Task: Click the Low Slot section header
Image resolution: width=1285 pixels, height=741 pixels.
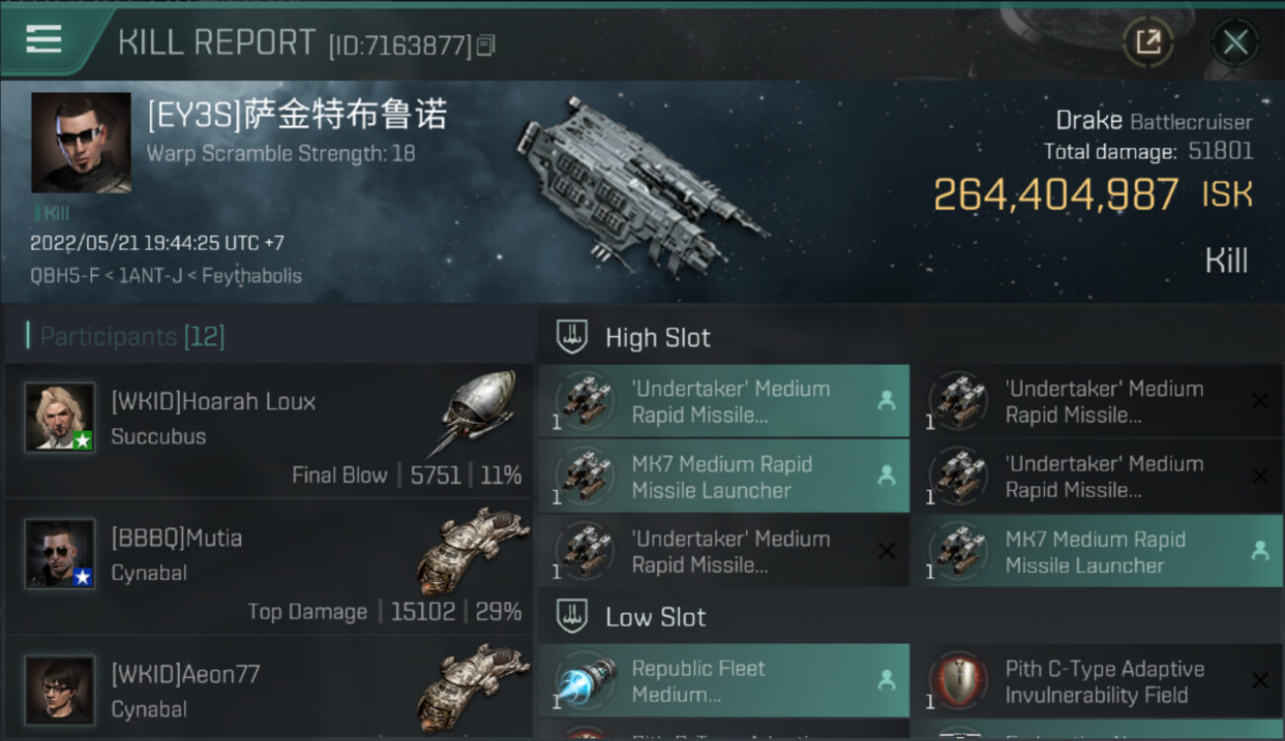Action: (655, 617)
